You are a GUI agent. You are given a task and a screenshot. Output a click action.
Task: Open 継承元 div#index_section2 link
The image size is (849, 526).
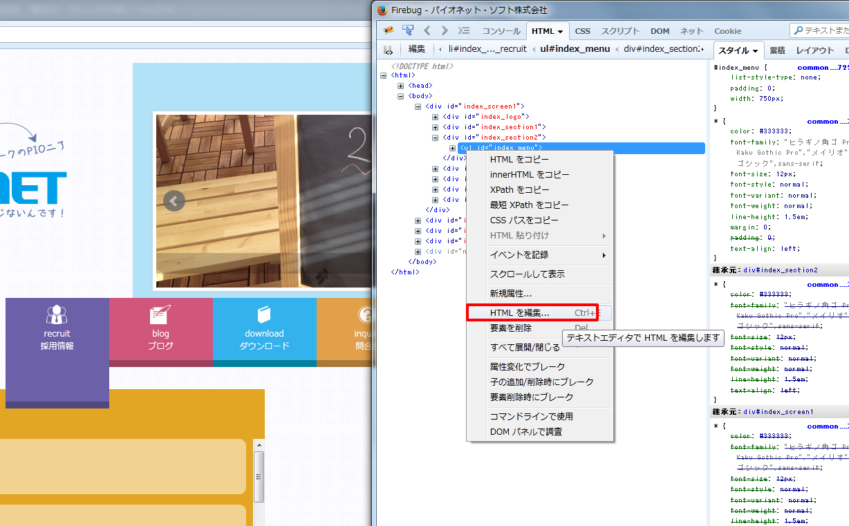point(781,270)
